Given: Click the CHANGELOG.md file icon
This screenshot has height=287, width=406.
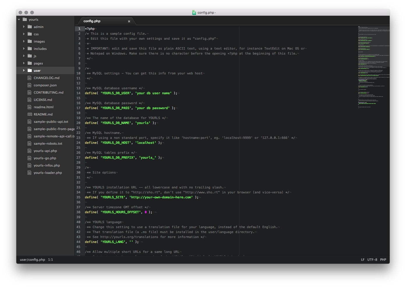Looking at the screenshot, I should 29,78.
